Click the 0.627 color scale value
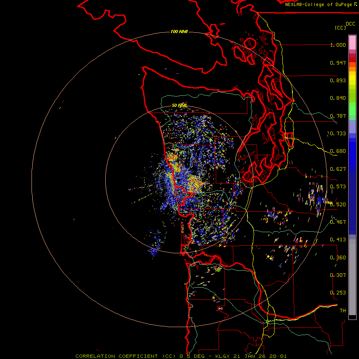This screenshot has width=359, height=359. (338, 169)
